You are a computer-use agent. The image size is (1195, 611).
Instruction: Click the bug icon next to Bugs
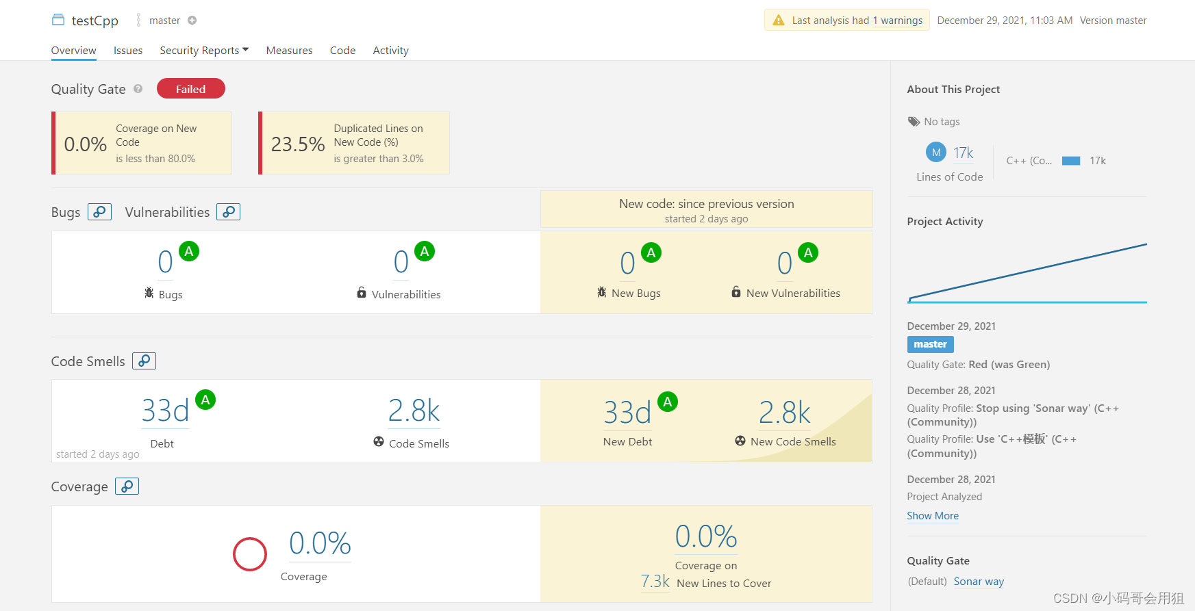pos(149,293)
